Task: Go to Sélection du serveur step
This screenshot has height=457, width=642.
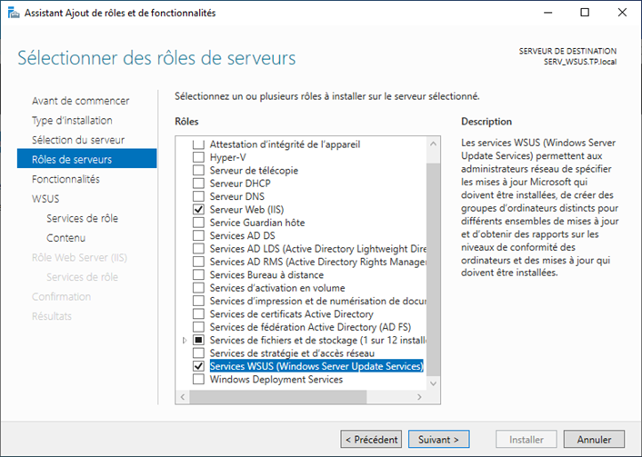Action: click(x=78, y=140)
